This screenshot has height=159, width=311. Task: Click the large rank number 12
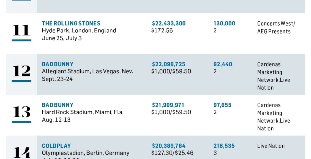pos(21,71)
